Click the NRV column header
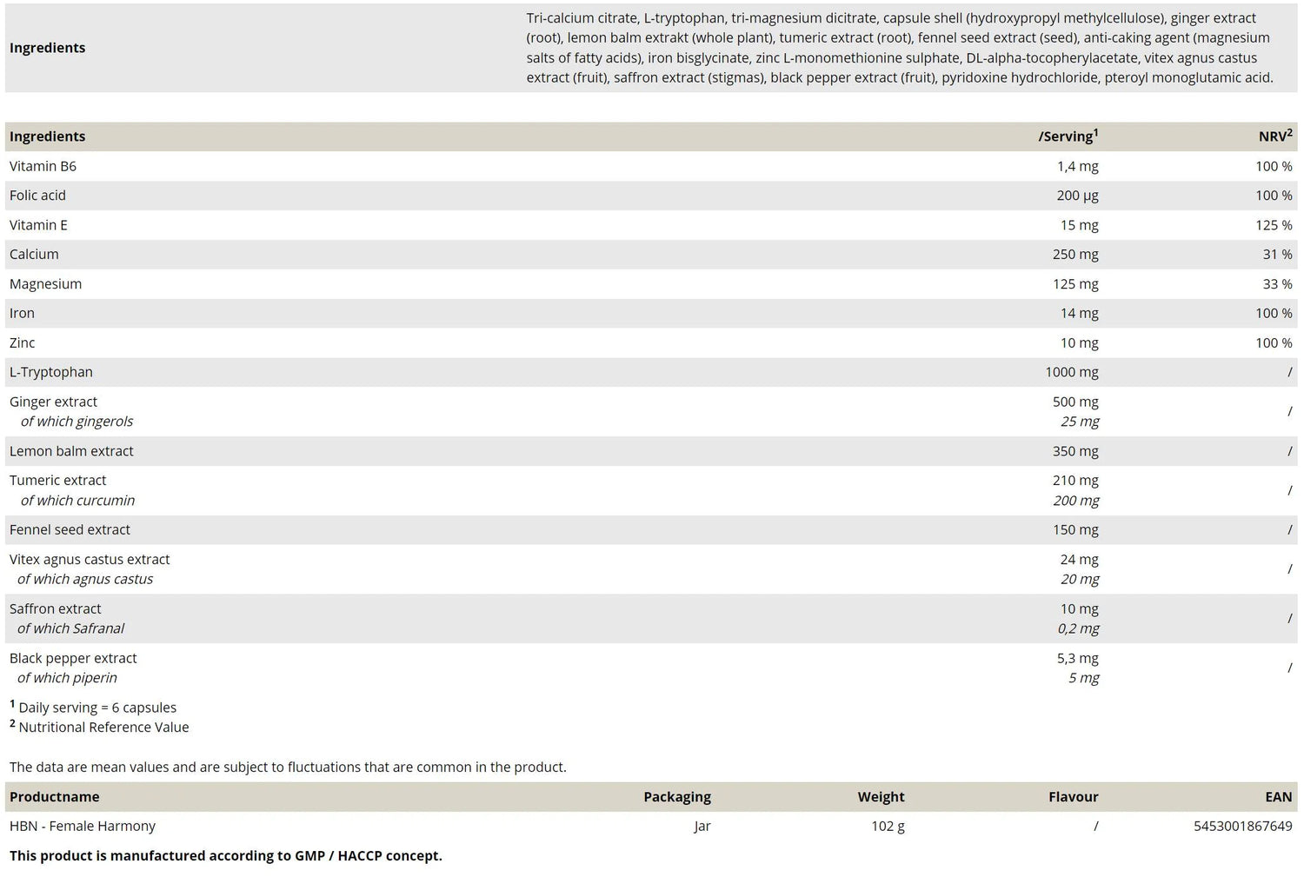 pos(1274,136)
